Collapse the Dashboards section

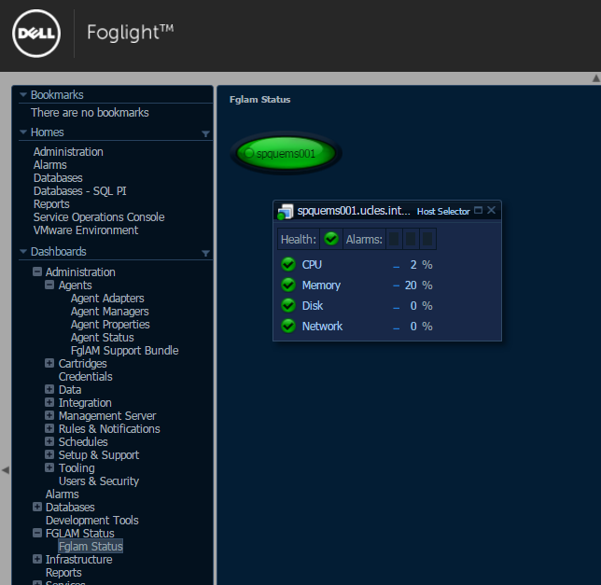pyautogui.click(x=23, y=251)
